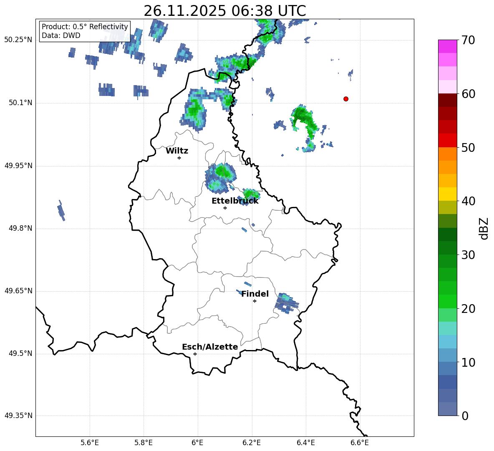494x451 pixels.
Task: Click the small green echo northeast of Ettelbruck
Action: pos(250,197)
